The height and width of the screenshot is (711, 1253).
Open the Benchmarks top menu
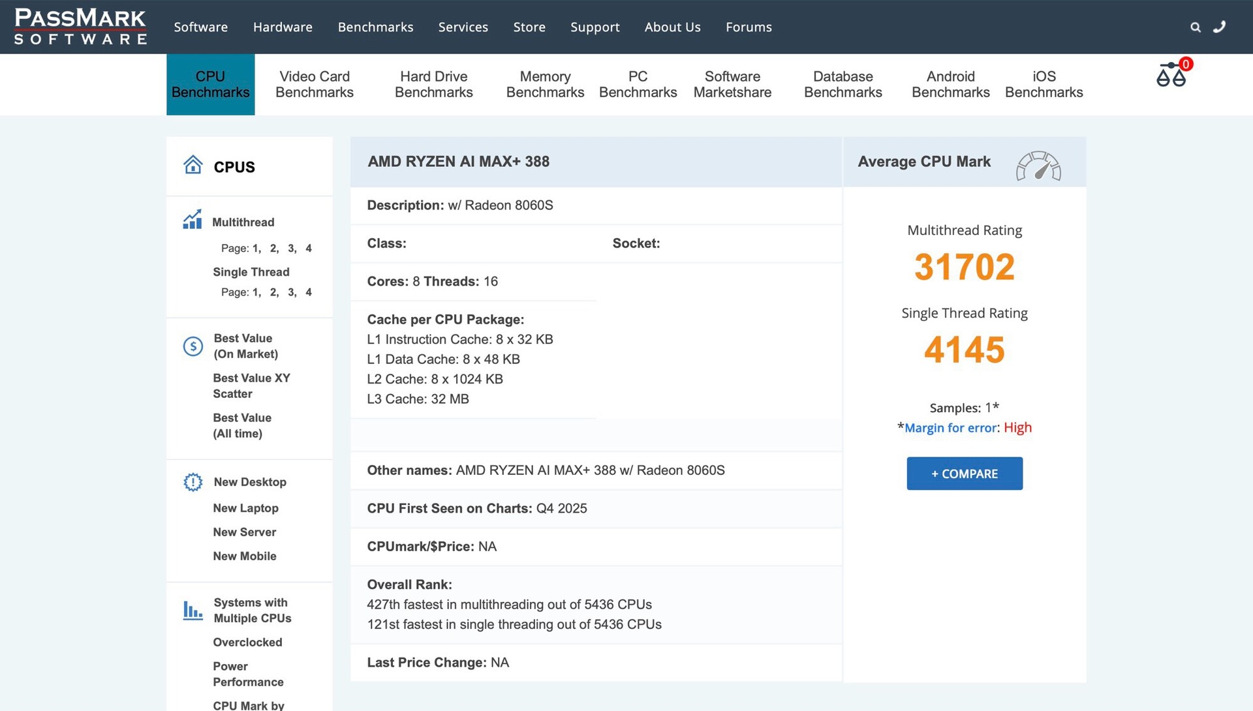[x=375, y=27]
